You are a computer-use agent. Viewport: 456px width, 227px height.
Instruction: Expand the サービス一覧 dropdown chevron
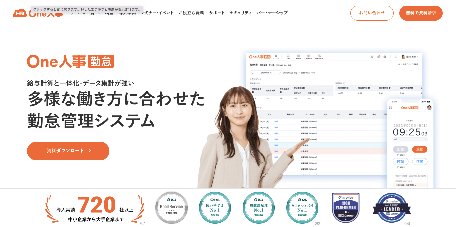(x=99, y=13)
